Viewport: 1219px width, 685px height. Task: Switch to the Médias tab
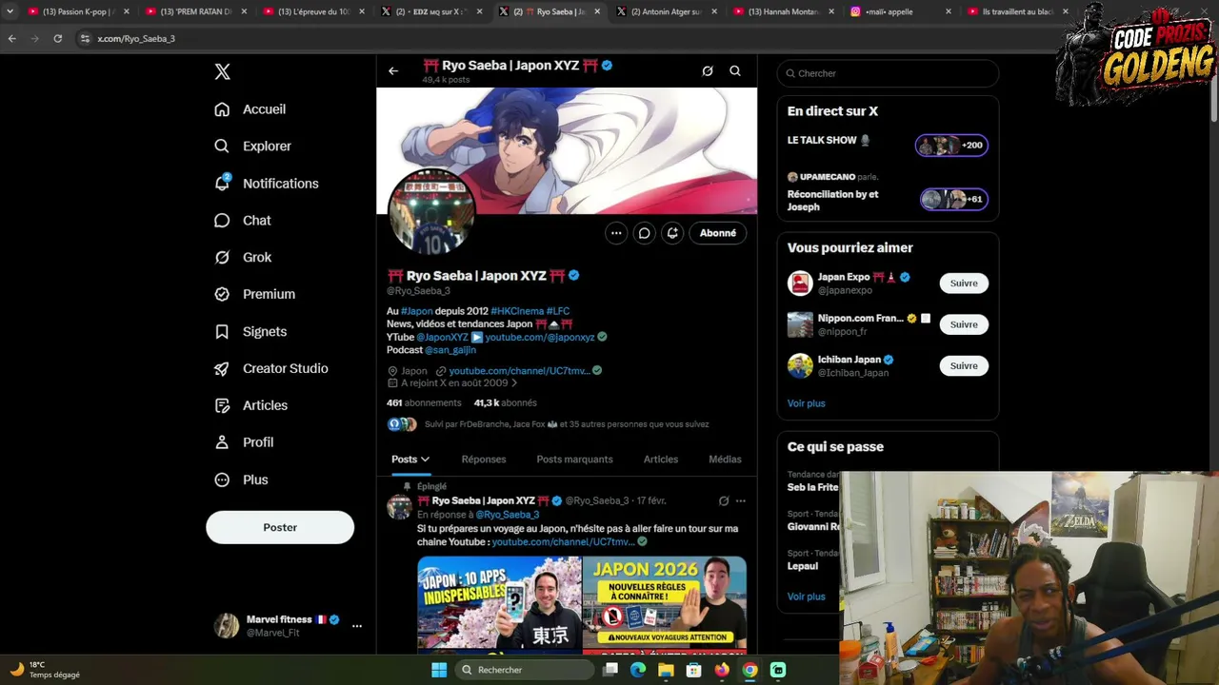tap(725, 460)
